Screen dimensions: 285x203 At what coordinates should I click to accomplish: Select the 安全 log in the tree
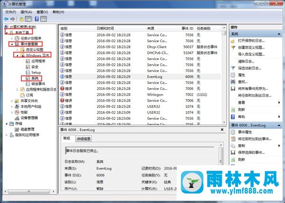click(32, 67)
